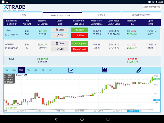Tap the Android back navigation icon
The image size is (164, 123).
click(56, 119)
